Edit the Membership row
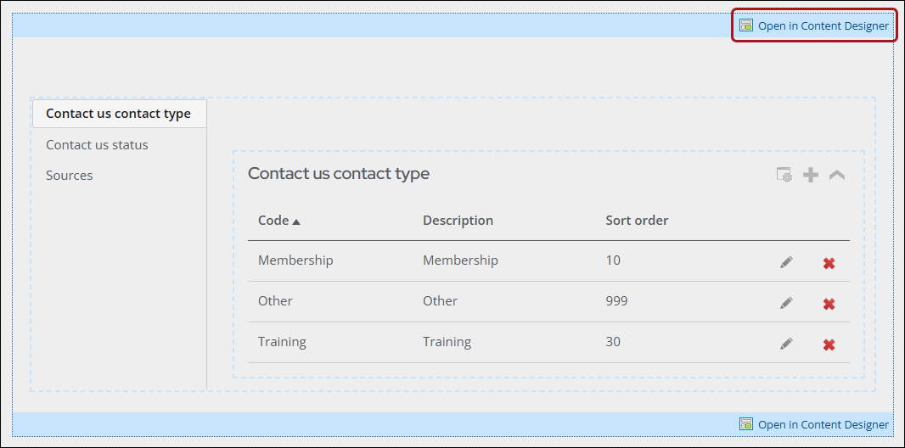Image resolution: width=905 pixels, height=448 pixels. 786,262
